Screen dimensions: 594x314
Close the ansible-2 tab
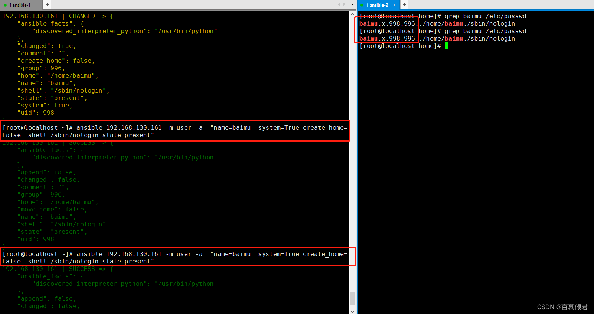(x=395, y=5)
